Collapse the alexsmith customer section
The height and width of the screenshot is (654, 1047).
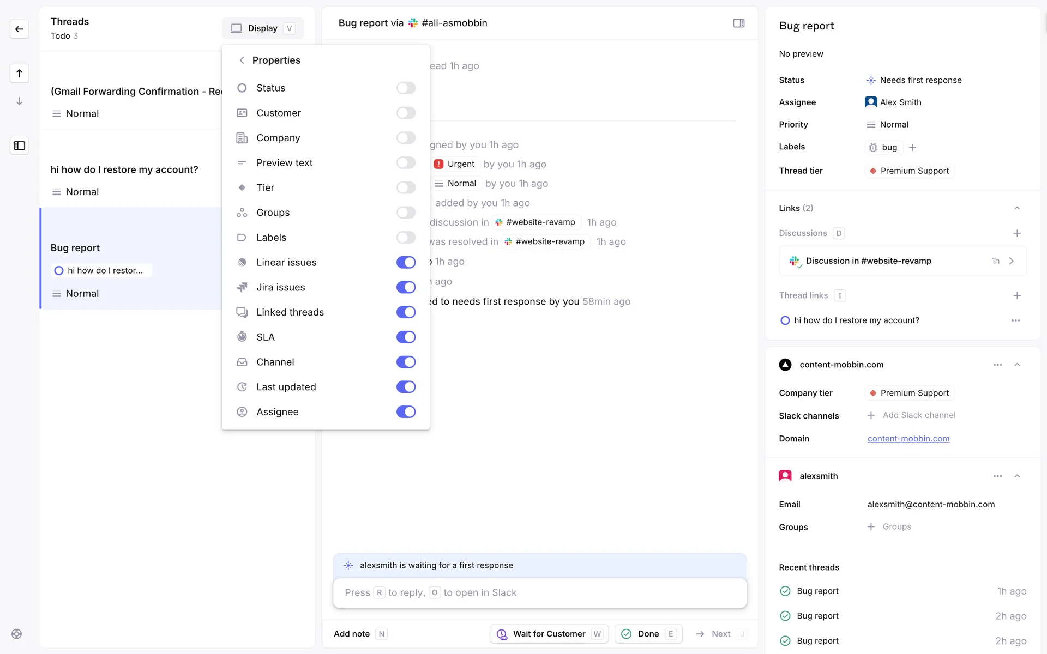(x=1016, y=476)
